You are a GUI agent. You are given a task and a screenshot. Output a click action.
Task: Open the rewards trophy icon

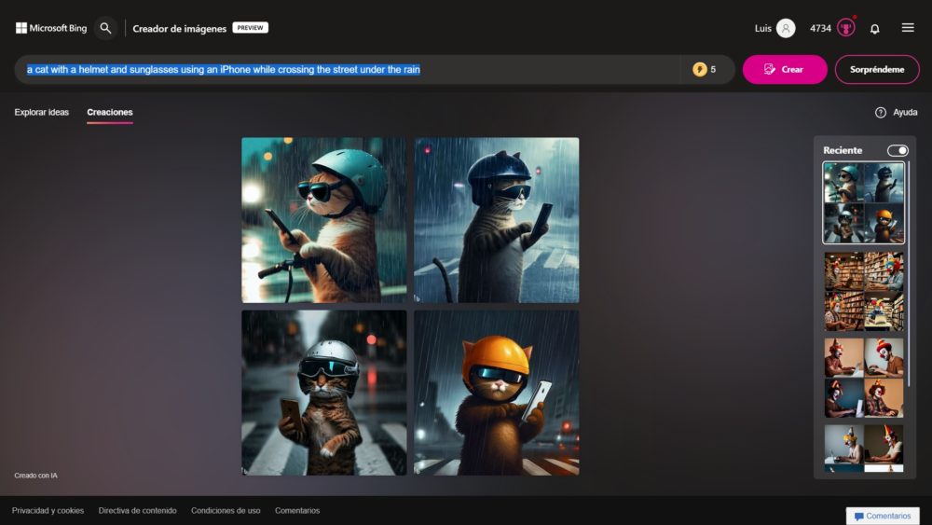point(845,28)
